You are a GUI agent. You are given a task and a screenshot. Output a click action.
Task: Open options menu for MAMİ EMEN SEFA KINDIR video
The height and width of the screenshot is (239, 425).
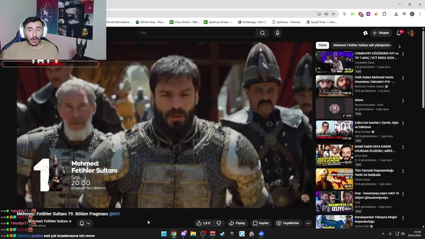[x=403, y=147]
